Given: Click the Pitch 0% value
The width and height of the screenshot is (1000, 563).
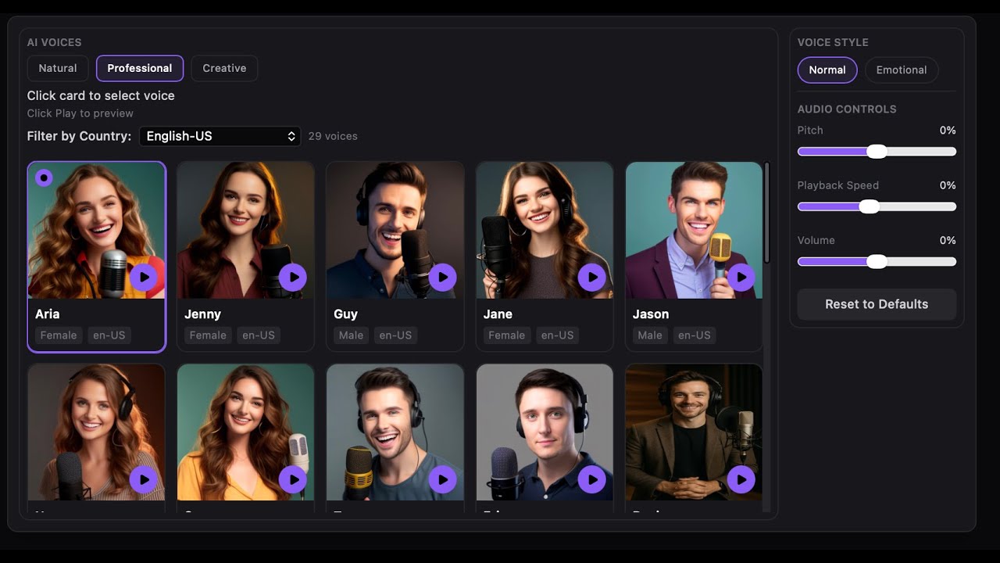Looking at the screenshot, I should 948,131.
